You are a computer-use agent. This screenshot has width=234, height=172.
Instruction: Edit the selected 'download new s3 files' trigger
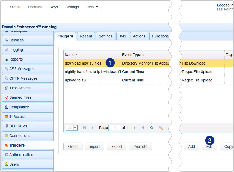click(x=209, y=146)
